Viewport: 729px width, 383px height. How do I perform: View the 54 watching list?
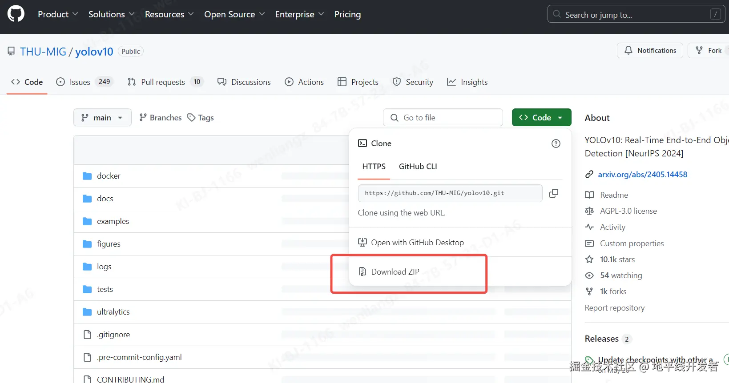point(621,275)
